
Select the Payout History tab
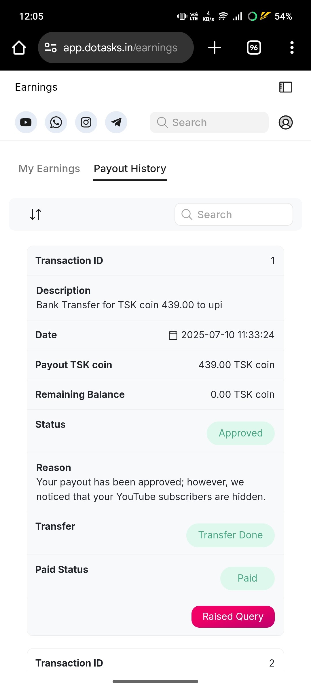coord(130,168)
